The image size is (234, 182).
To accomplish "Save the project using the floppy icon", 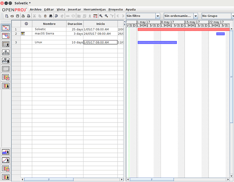I will point(17,16).
